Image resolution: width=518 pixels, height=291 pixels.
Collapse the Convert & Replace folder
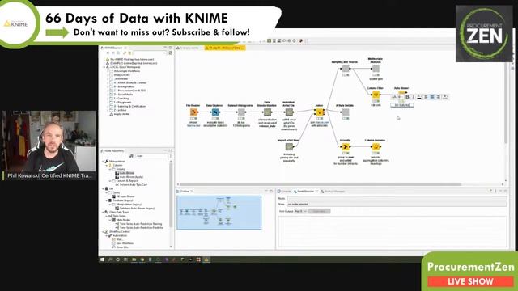(110, 181)
